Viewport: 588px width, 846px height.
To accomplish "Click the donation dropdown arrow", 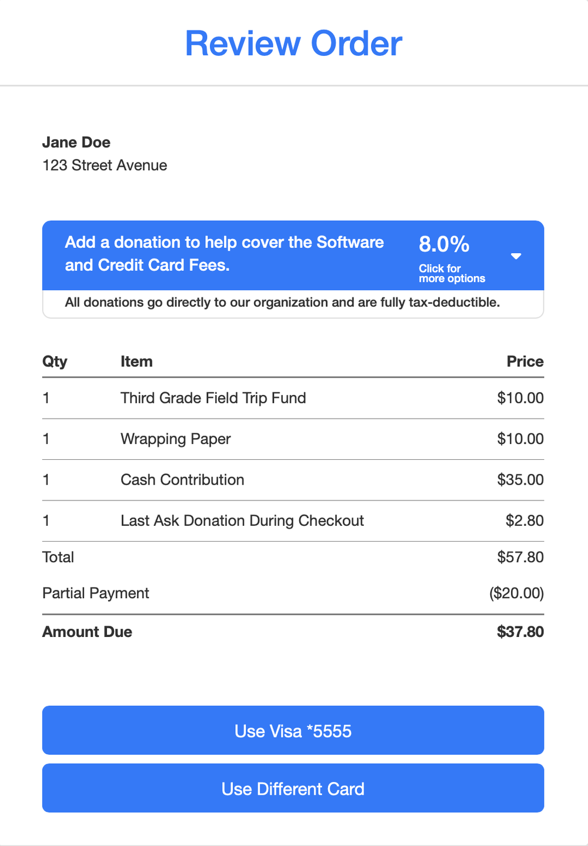I will (516, 256).
